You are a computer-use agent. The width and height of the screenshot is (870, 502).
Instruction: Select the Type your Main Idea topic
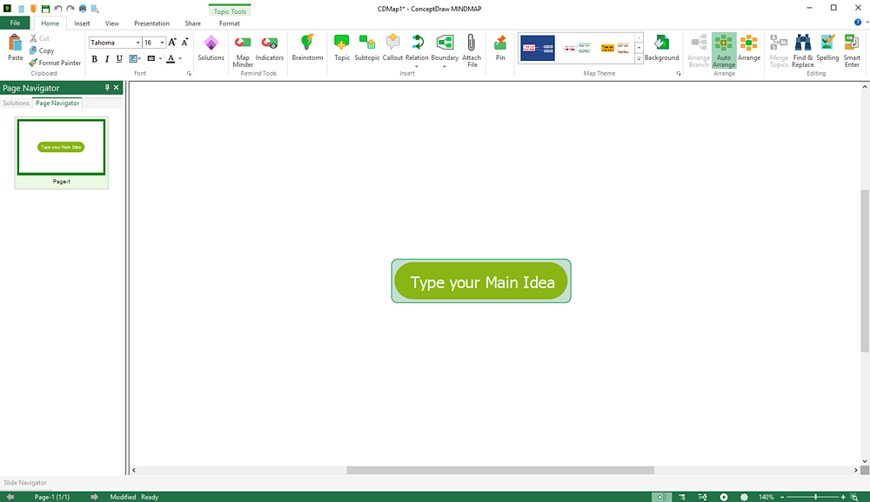pos(481,281)
